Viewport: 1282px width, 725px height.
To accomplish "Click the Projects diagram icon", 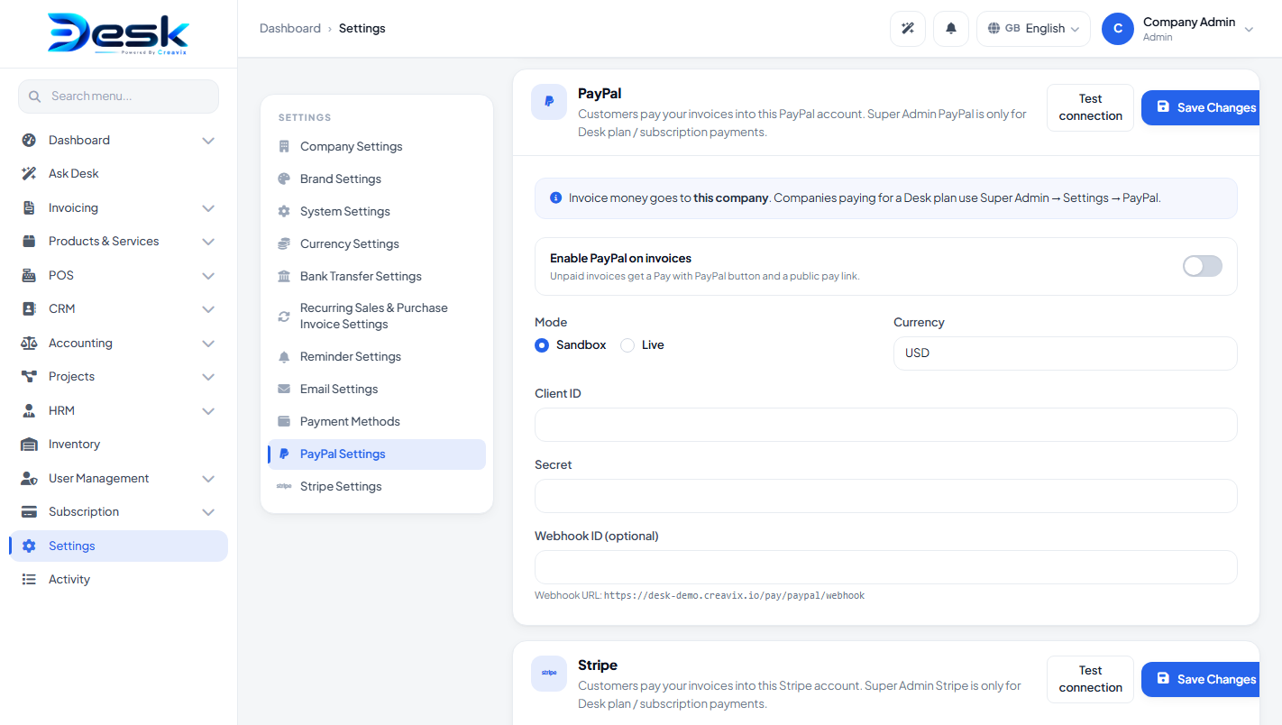I will [x=29, y=377].
